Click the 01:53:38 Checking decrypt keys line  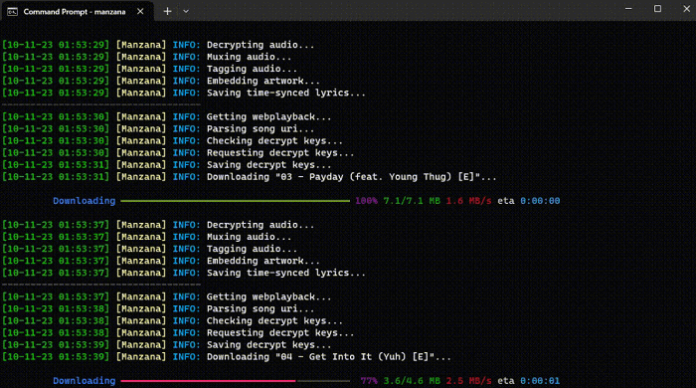172,321
